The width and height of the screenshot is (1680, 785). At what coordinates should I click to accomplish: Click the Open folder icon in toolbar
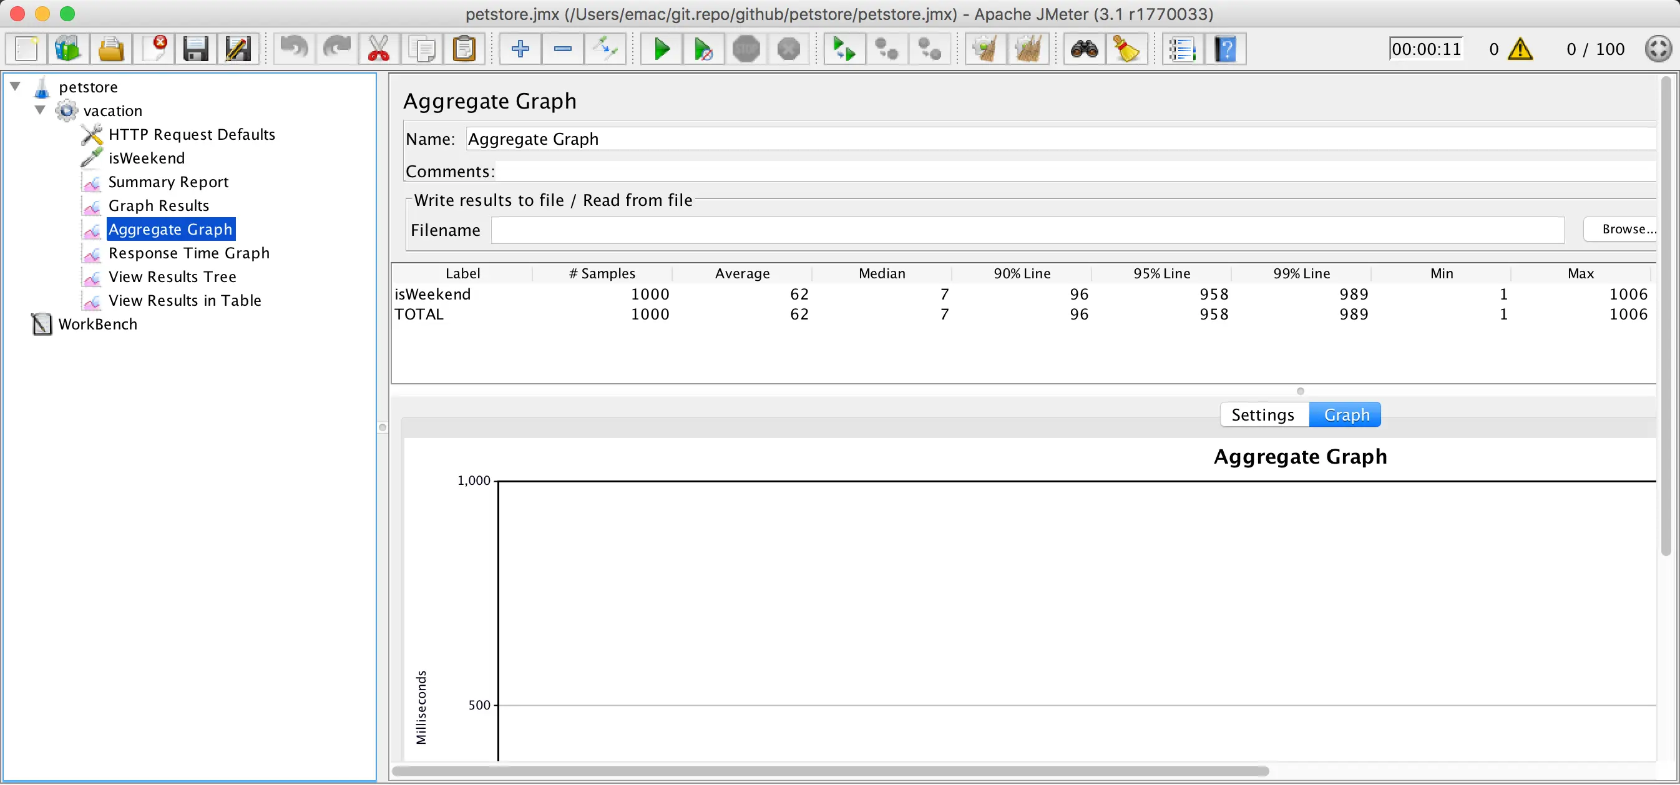111,49
